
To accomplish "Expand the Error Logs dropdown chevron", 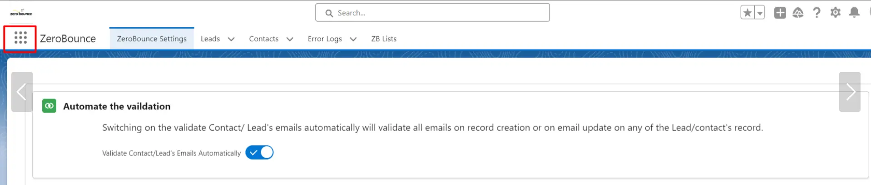I will pos(353,39).
